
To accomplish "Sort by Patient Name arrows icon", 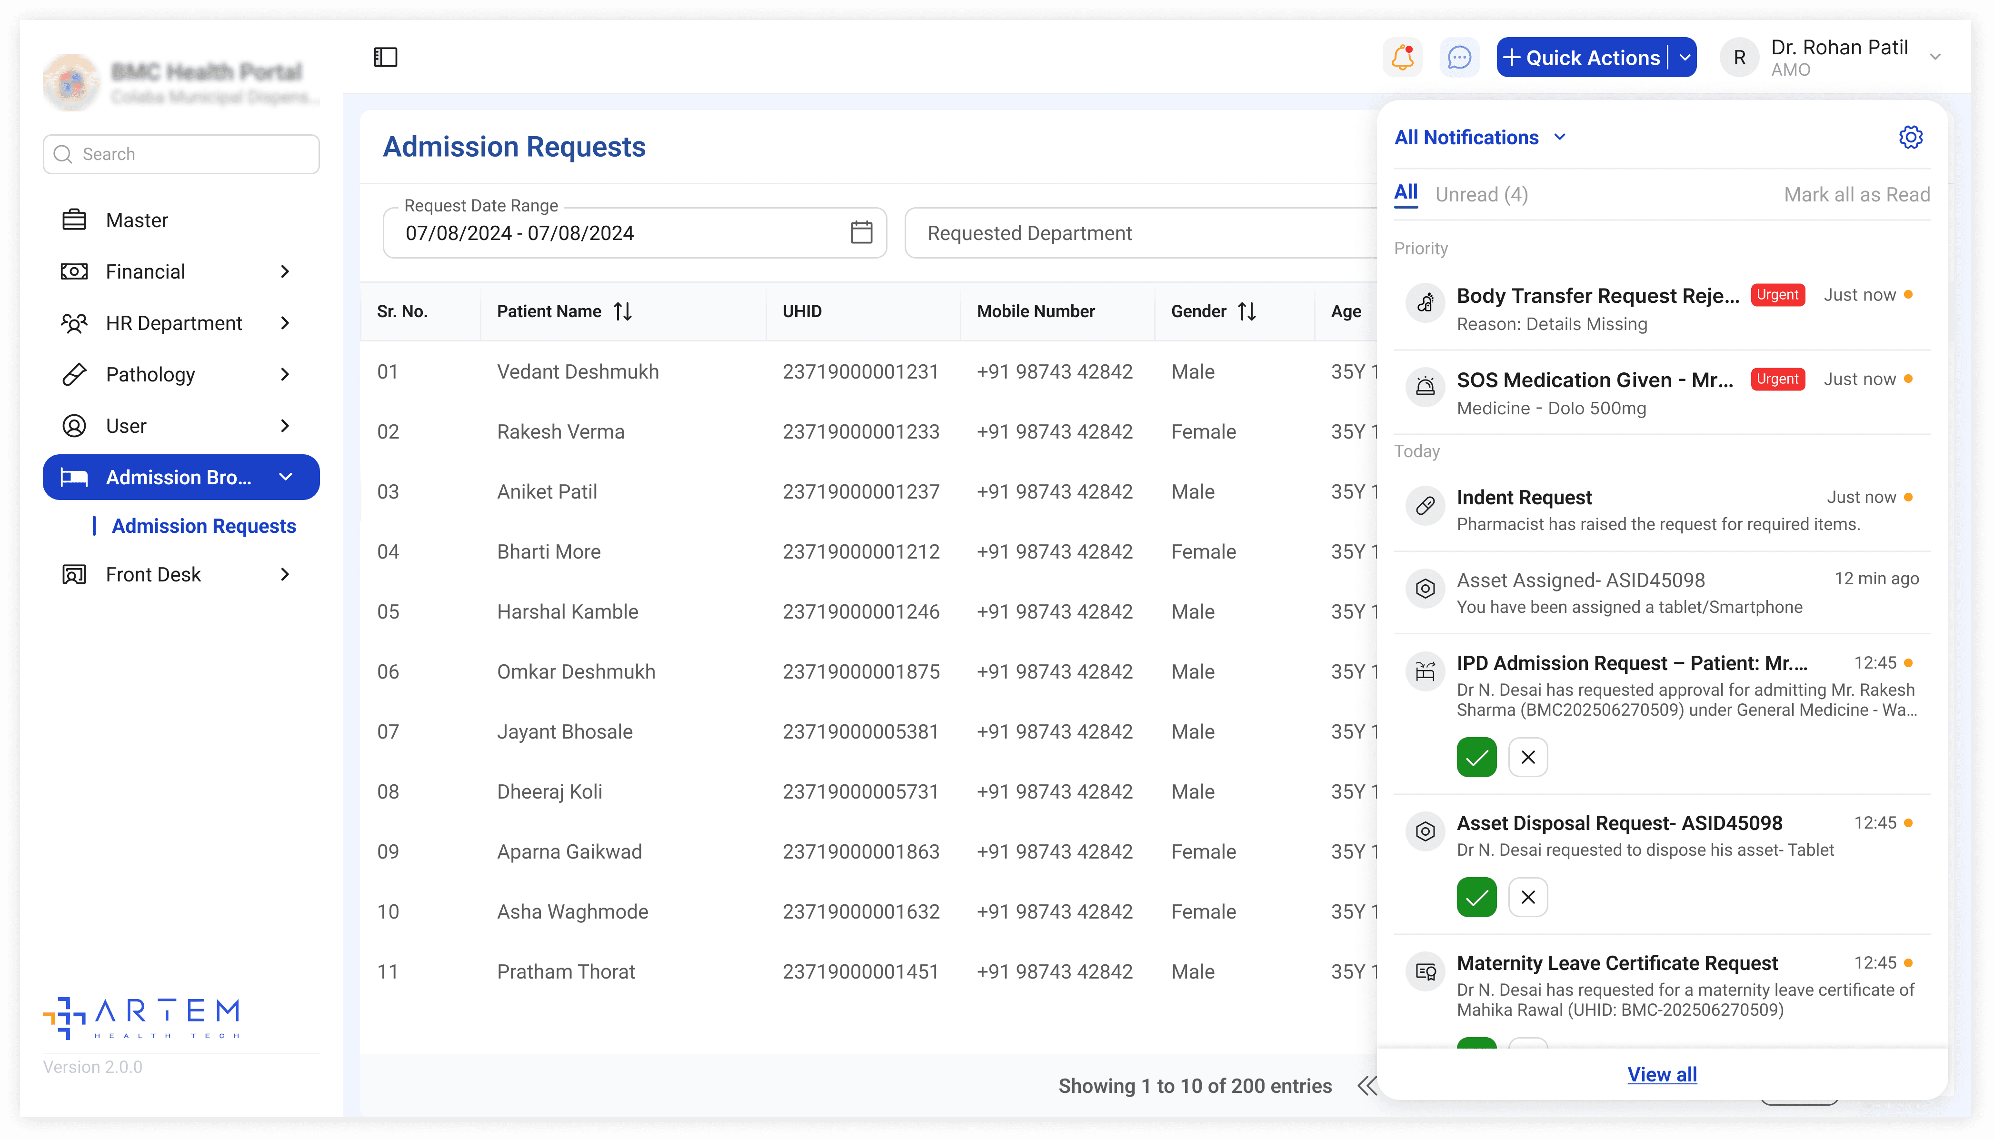I will [x=623, y=311].
